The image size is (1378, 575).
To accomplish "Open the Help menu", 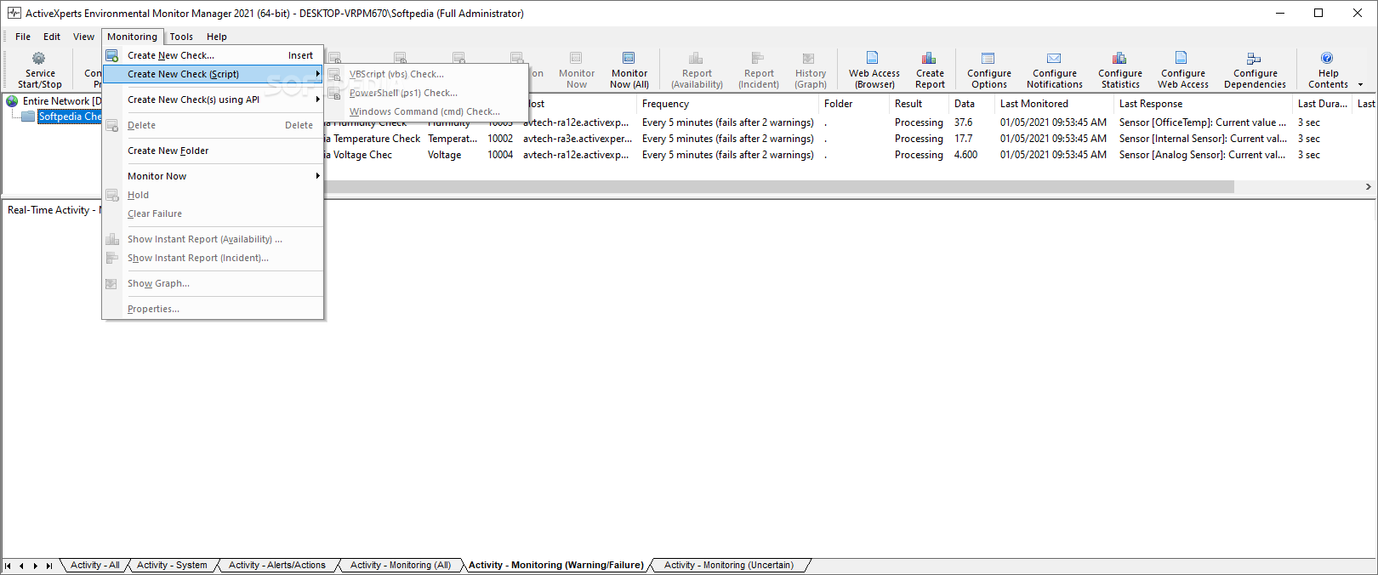I will coord(217,37).
